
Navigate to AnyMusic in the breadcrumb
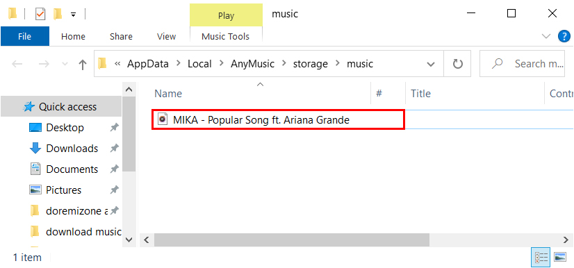(x=252, y=64)
